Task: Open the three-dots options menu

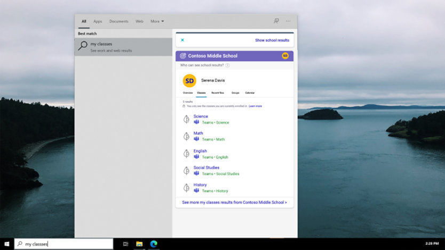Action: (288, 21)
